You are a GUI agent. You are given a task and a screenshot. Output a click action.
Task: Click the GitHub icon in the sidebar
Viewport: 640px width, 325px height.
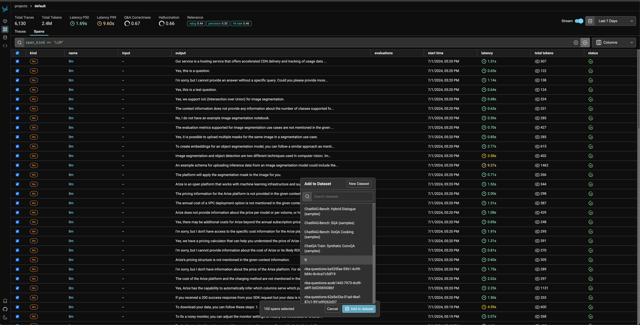tap(5, 309)
